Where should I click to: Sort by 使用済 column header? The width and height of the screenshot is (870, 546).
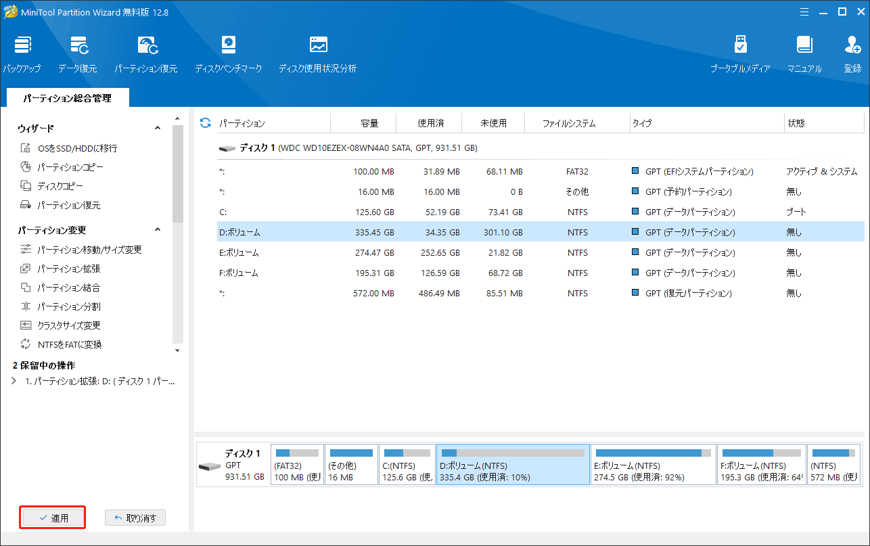click(x=429, y=123)
